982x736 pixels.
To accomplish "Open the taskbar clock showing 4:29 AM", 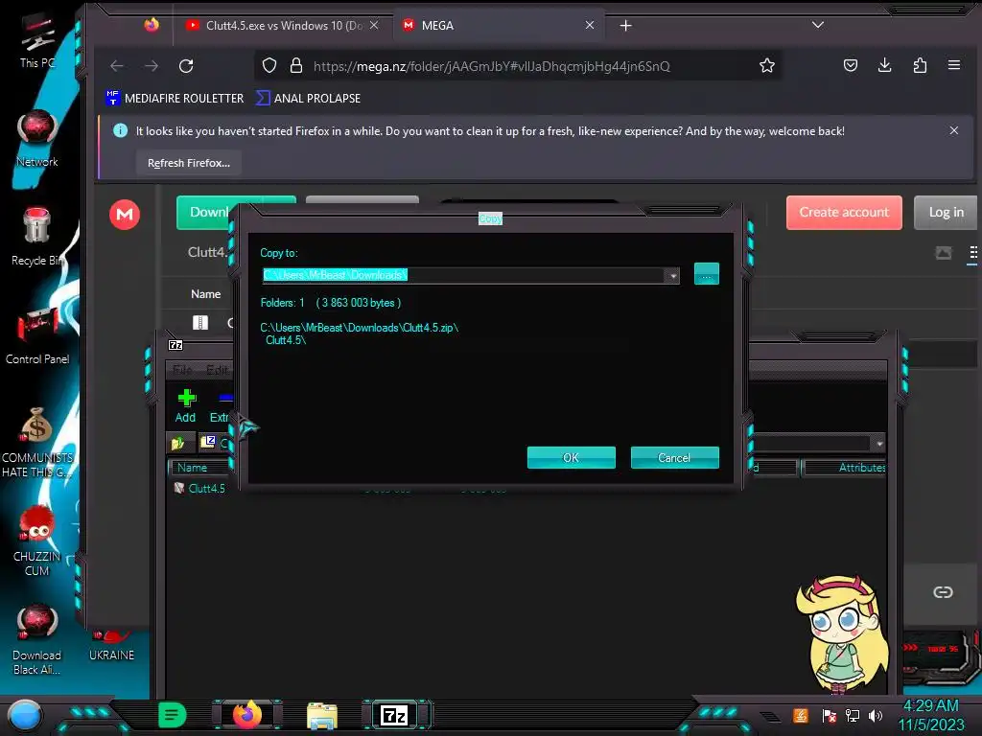I will click(930, 715).
